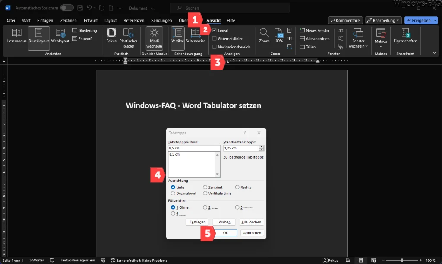This screenshot has width=442, height=264.
Task: Open Eigenschaften SharePoint button
Action: tap(405, 36)
